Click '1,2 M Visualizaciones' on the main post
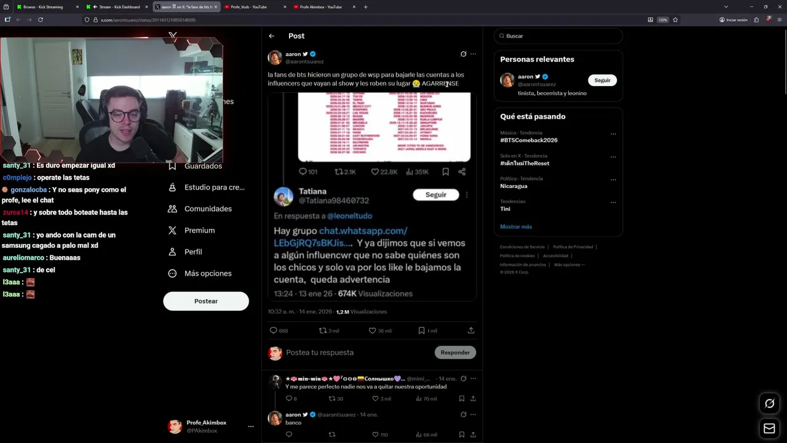The height and width of the screenshot is (443, 787). click(x=362, y=312)
